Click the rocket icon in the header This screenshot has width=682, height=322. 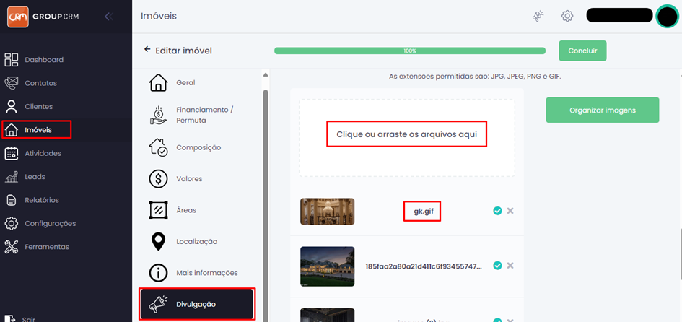[538, 16]
